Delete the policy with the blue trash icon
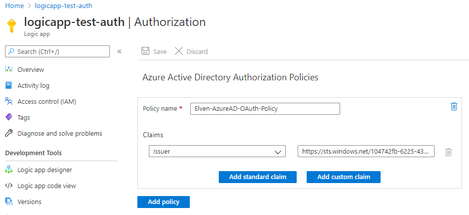The image size is (469, 215). (x=454, y=106)
